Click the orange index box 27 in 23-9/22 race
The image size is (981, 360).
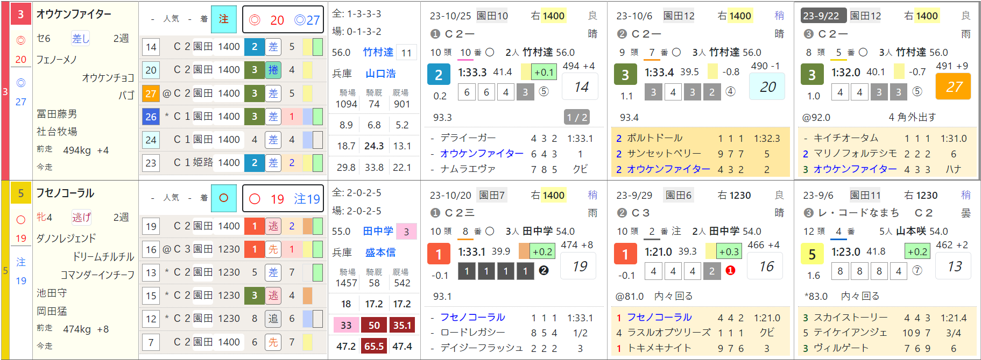click(954, 87)
